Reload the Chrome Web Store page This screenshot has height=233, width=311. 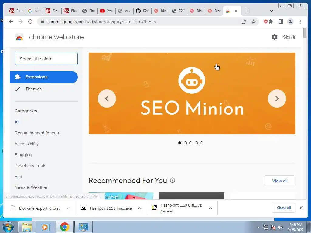coord(30,22)
